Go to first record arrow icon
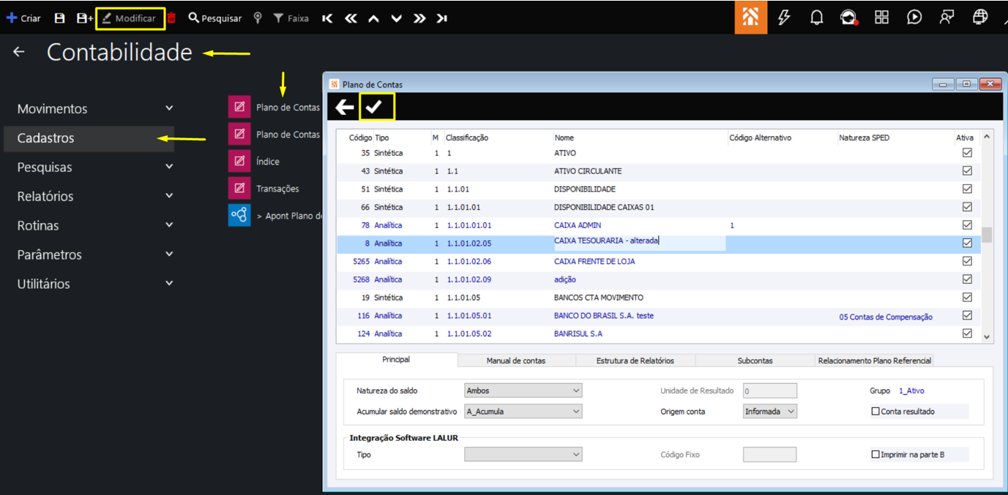 click(x=327, y=18)
